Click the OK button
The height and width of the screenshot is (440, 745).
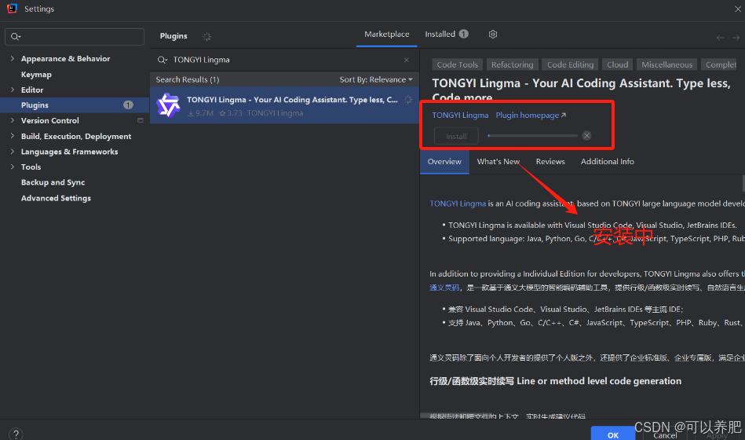(613, 434)
